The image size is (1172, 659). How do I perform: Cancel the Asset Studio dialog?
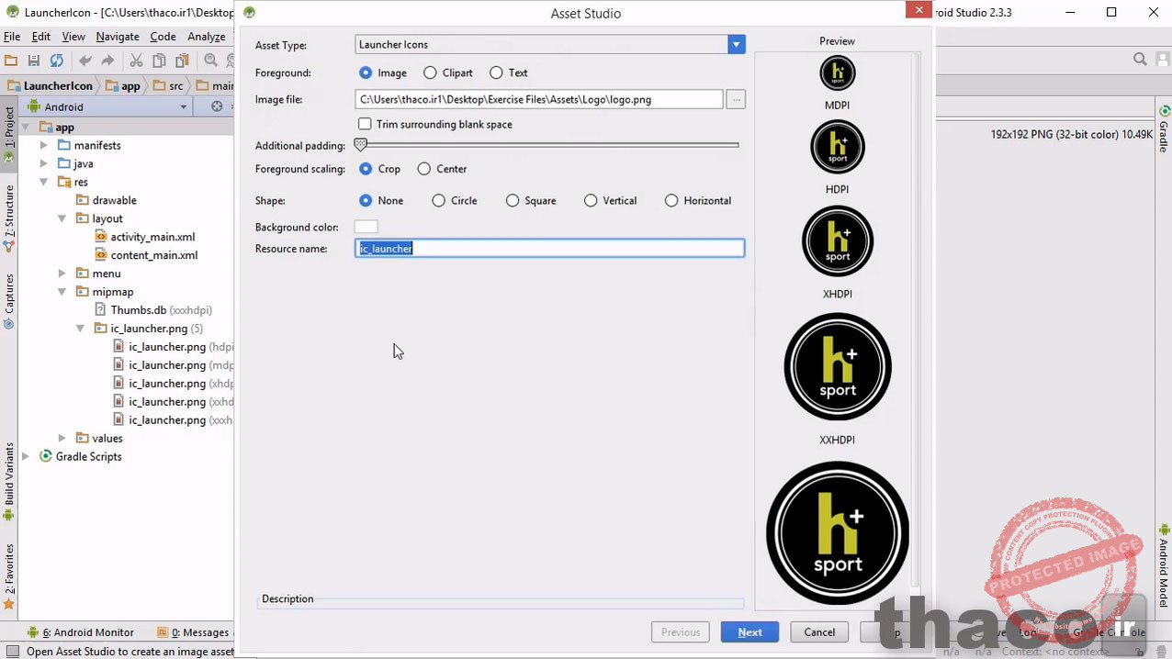[x=818, y=631]
